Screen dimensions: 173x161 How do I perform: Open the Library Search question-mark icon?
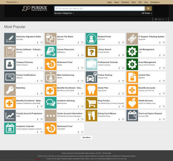coord(91,52)
